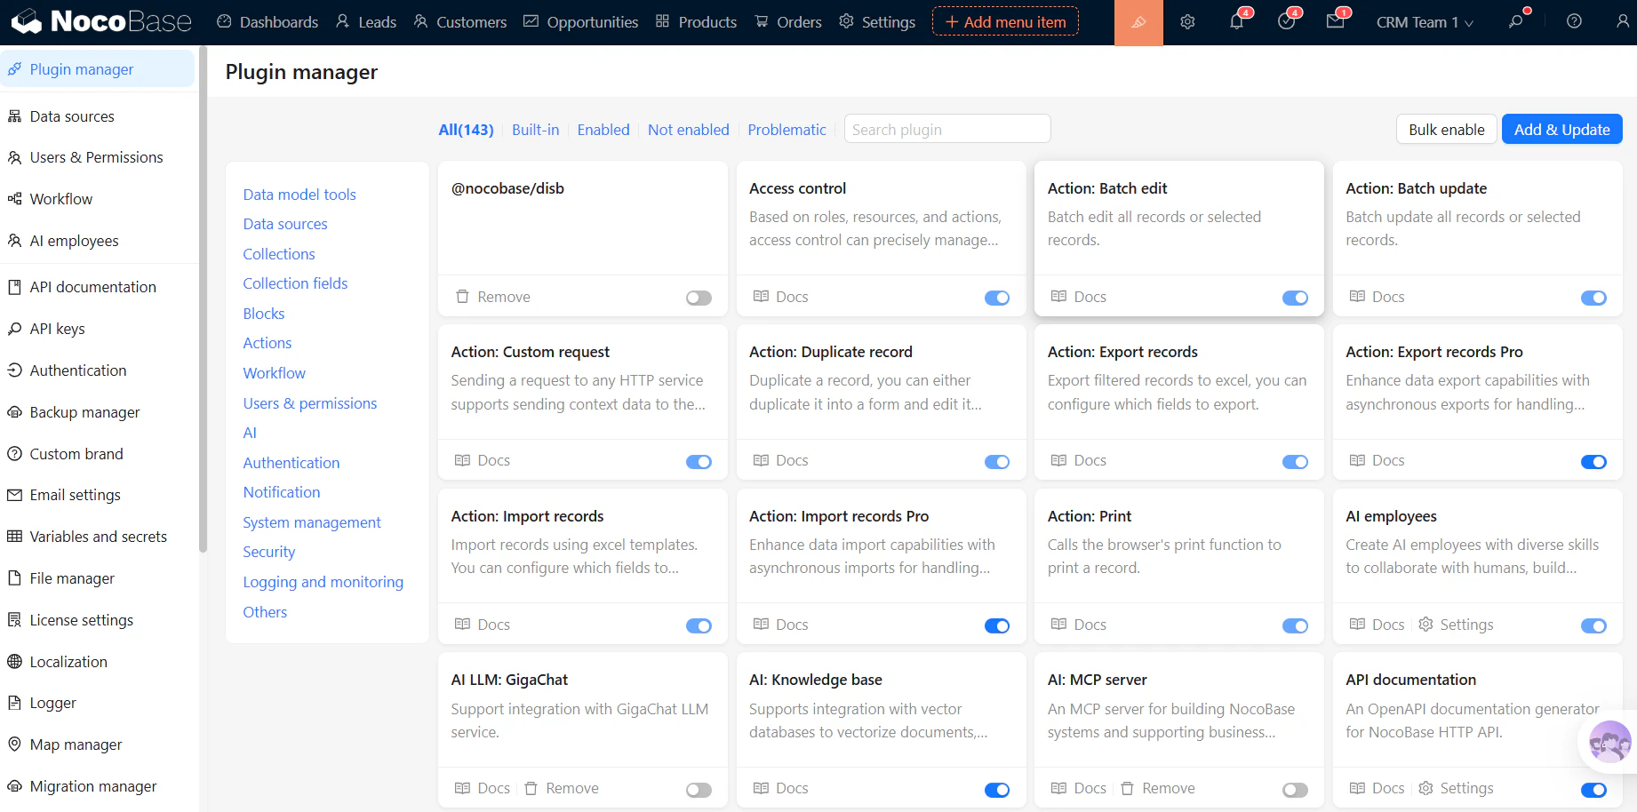Open the AI employee avatar chat bubble
The width and height of the screenshot is (1637, 812).
(x=1609, y=742)
